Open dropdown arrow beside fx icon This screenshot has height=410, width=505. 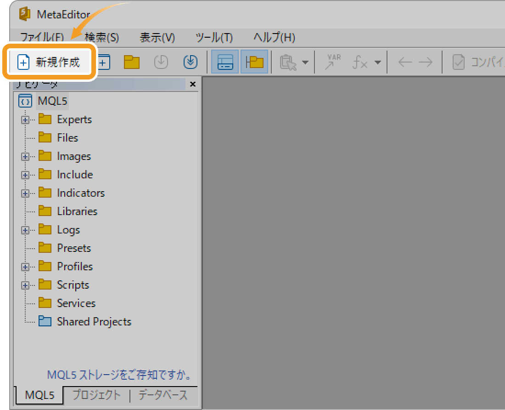[378, 62]
